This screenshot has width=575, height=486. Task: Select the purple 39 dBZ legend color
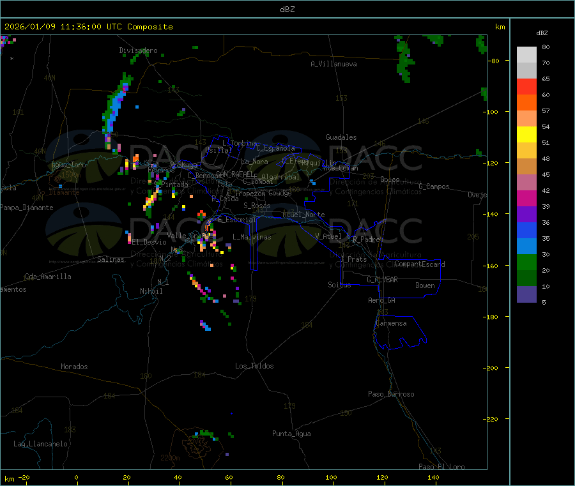point(526,215)
